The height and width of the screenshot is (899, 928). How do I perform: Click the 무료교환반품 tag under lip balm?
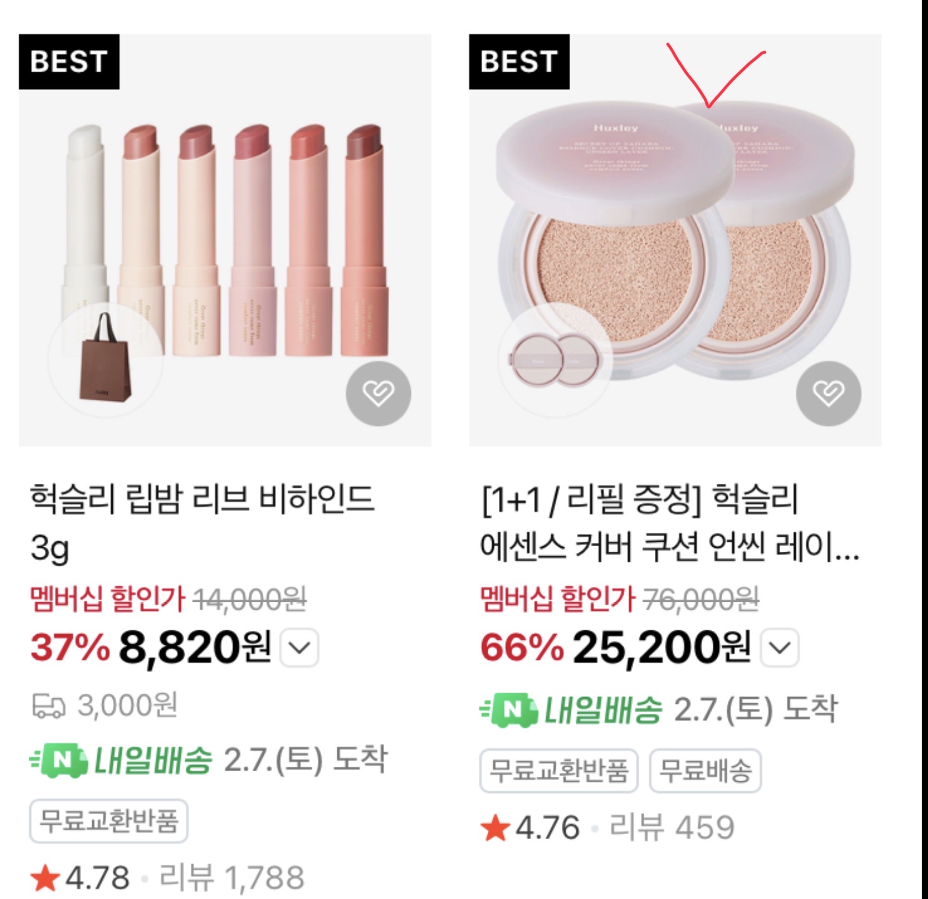[x=109, y=820]
